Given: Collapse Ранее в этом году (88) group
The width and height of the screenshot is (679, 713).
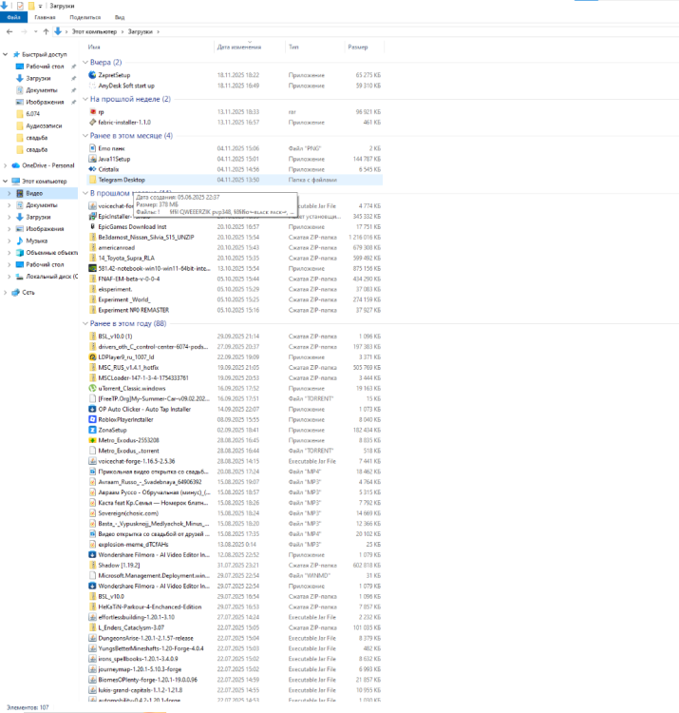Looking at the screenshot, I should [x=85, y=323].
